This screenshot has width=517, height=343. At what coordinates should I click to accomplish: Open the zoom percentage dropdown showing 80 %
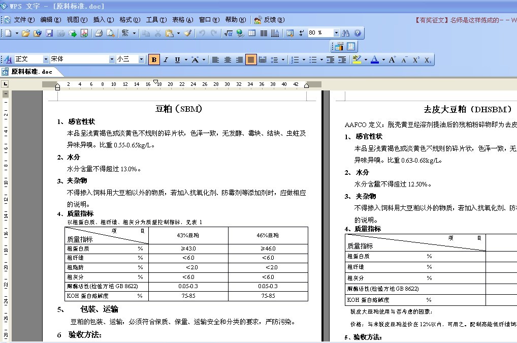pyautogui.click(x=336, y=33)
